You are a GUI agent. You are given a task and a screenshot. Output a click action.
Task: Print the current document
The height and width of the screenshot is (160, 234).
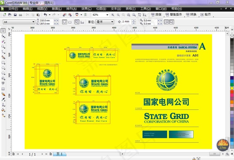[20, 15]
